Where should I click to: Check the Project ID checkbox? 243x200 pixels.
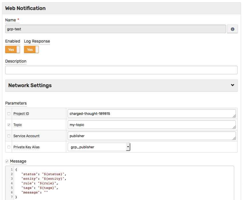(9, 114)
